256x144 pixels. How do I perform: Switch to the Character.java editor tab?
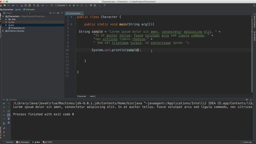click(74, 13)
